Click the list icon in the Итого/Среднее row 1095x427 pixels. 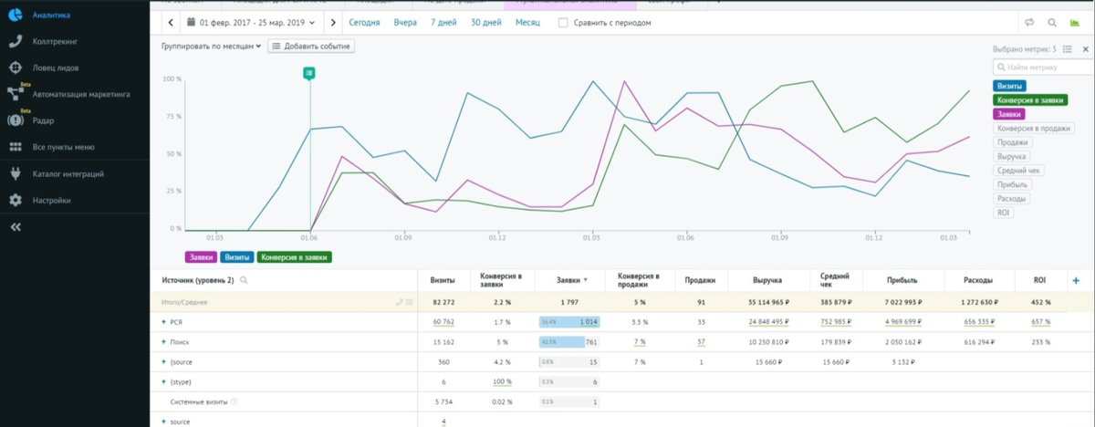pyautogui.click(x=410, y=302)
